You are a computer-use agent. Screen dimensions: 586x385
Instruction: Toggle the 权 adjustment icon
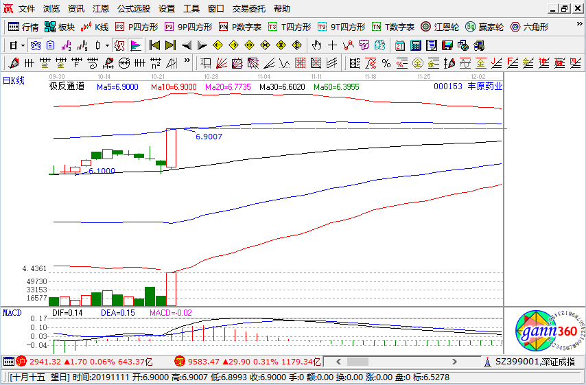[x=119, y=45]
